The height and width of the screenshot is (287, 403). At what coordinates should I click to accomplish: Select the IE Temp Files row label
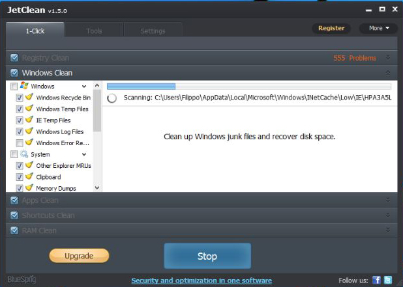coord(53,120)
